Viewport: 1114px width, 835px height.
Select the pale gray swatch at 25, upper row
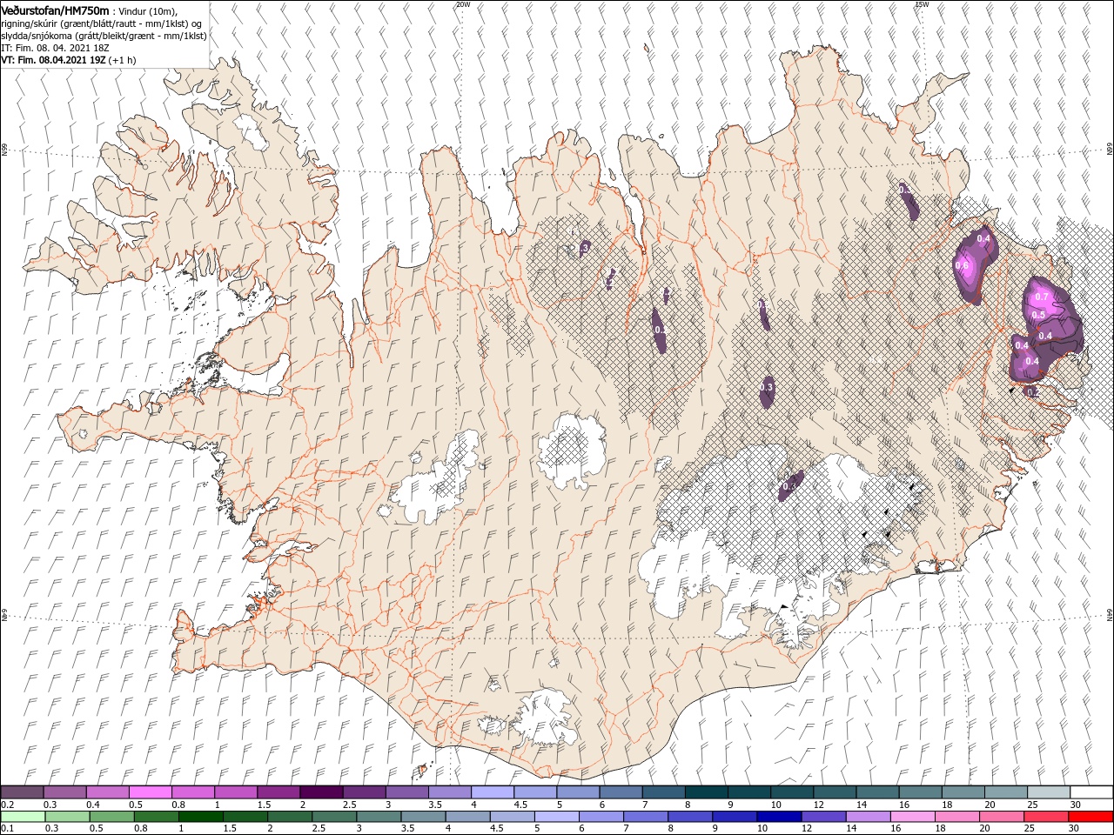[x=1048, y=792]
